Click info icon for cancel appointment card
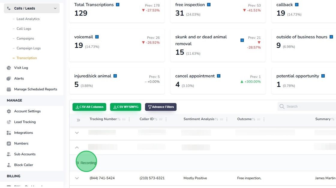The image size is (336, 188). click(x=219, y=76)
